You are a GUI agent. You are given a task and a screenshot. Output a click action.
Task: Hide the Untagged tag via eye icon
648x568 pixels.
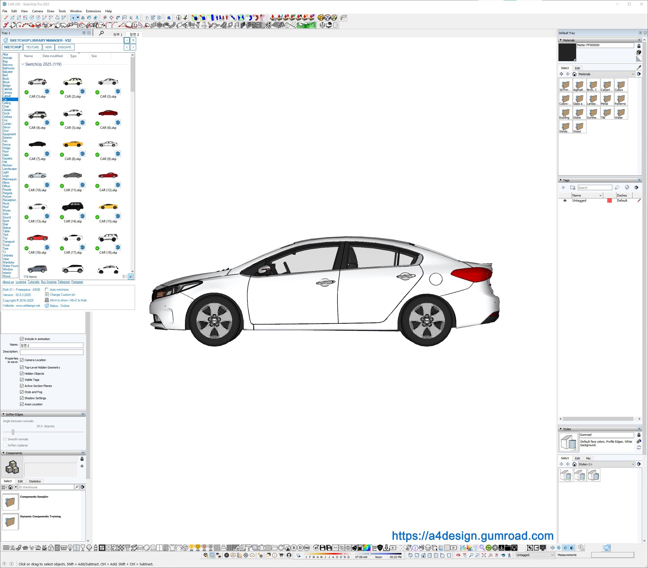click(565, 201)
